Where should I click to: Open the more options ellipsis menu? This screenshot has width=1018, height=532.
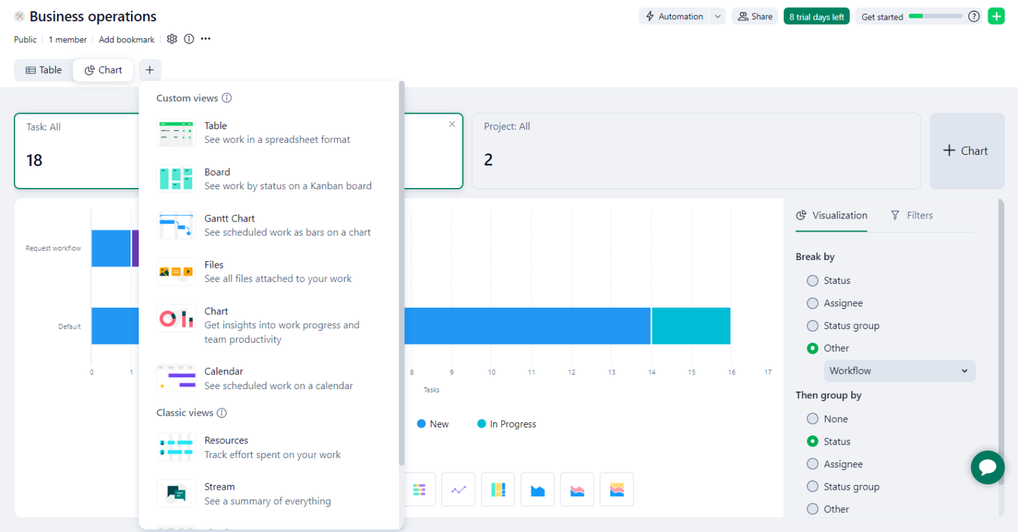(205, 39)
